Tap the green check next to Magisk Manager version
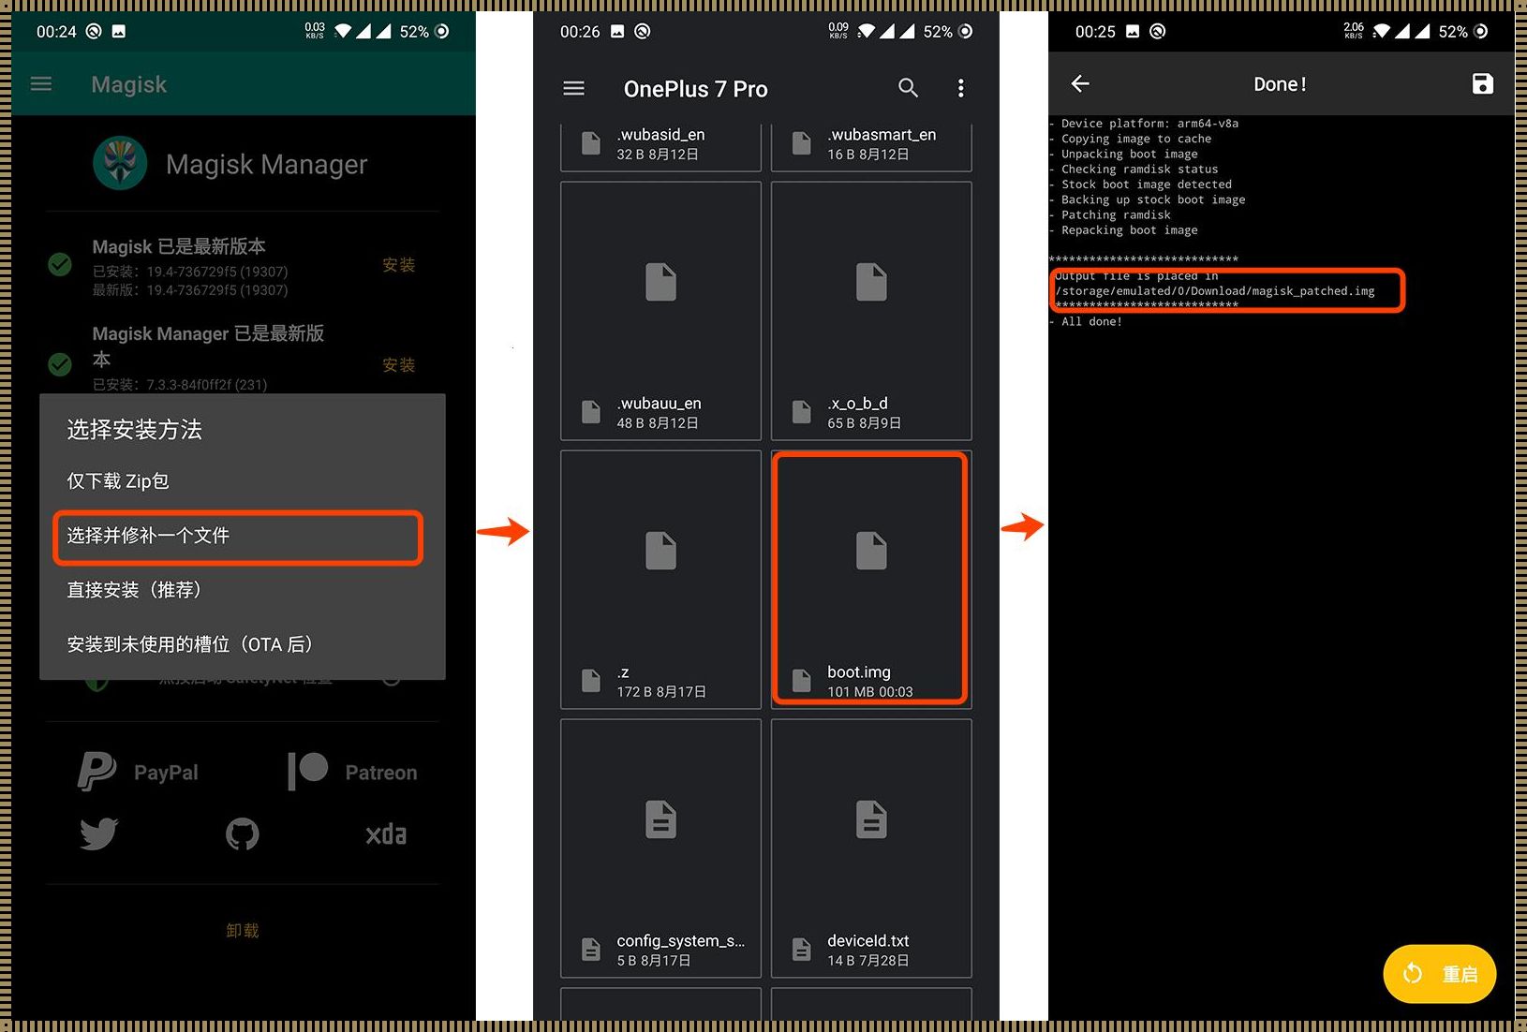Viewport: 1527px width, 1032px height. (x=60, y=363)
